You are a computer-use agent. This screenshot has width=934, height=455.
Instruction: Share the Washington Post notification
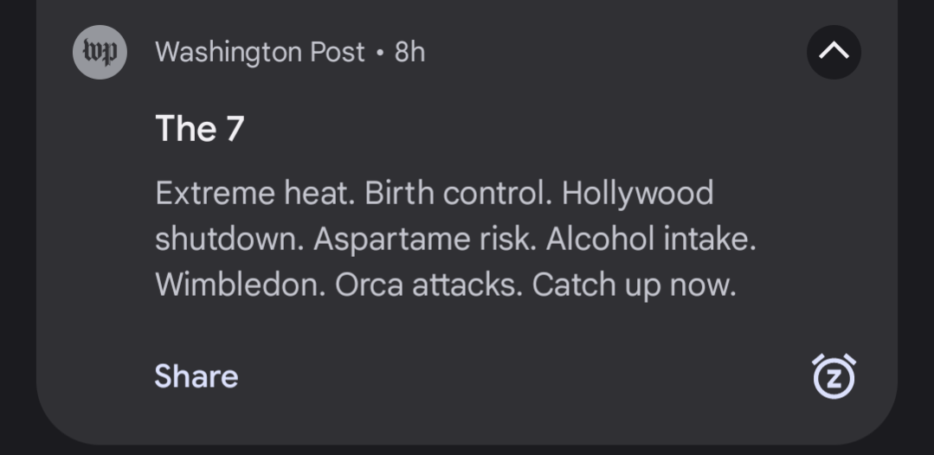click(196, 376)
